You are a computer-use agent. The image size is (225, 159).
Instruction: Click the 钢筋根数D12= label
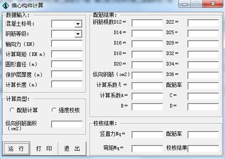110,22
